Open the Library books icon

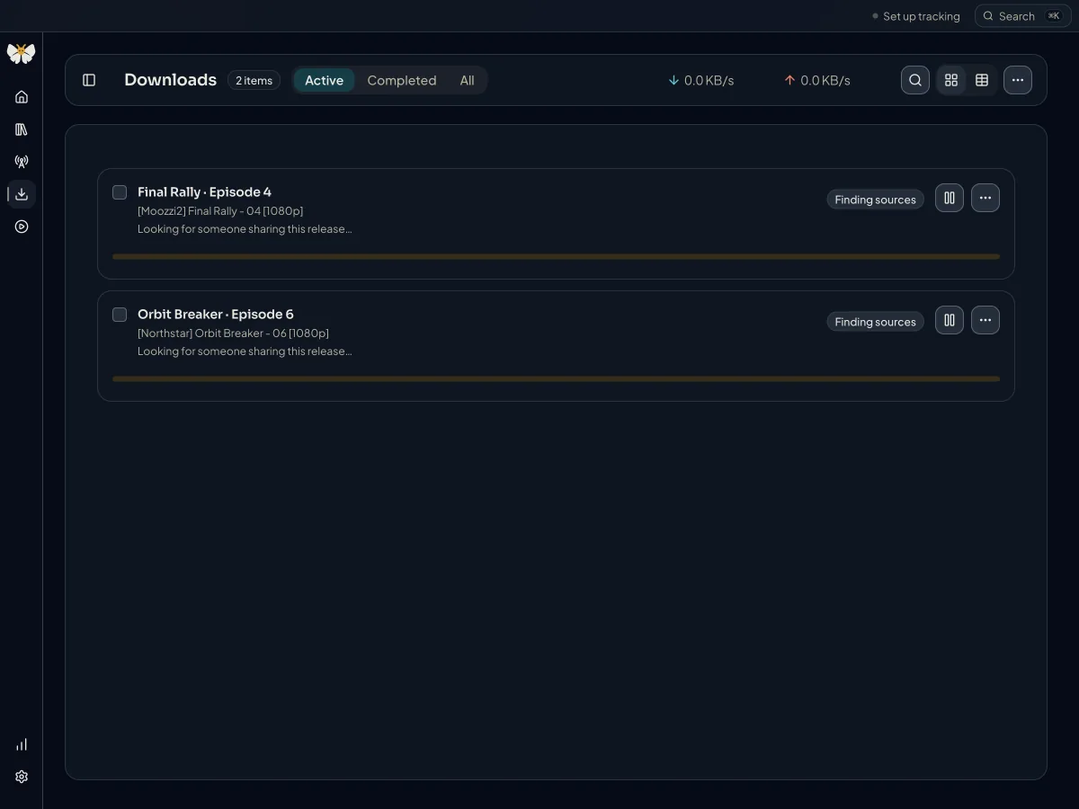tap(22, 129)
